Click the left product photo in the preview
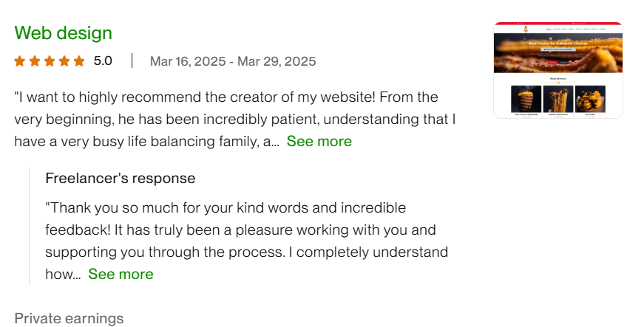 coord(526,99)
